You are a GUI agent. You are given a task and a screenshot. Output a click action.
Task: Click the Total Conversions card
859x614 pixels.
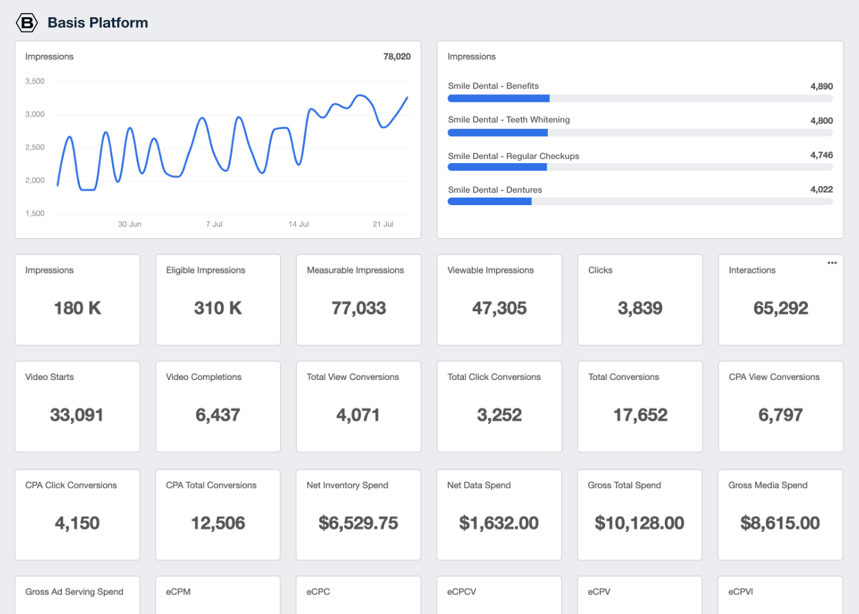pyautogui.click(x=640, y=406)
